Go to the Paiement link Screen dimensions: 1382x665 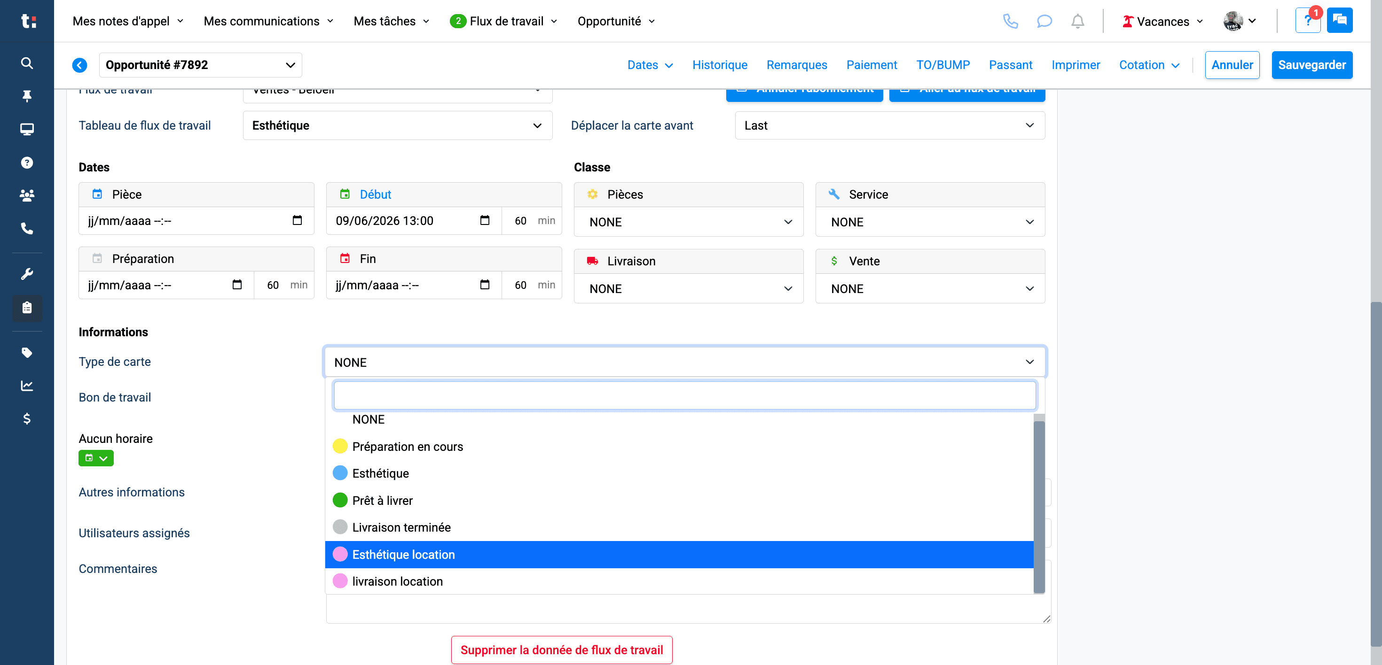871,65
